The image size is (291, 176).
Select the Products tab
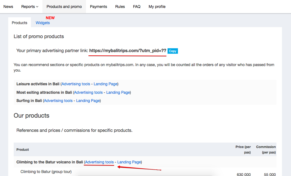(x=19, y=23)
